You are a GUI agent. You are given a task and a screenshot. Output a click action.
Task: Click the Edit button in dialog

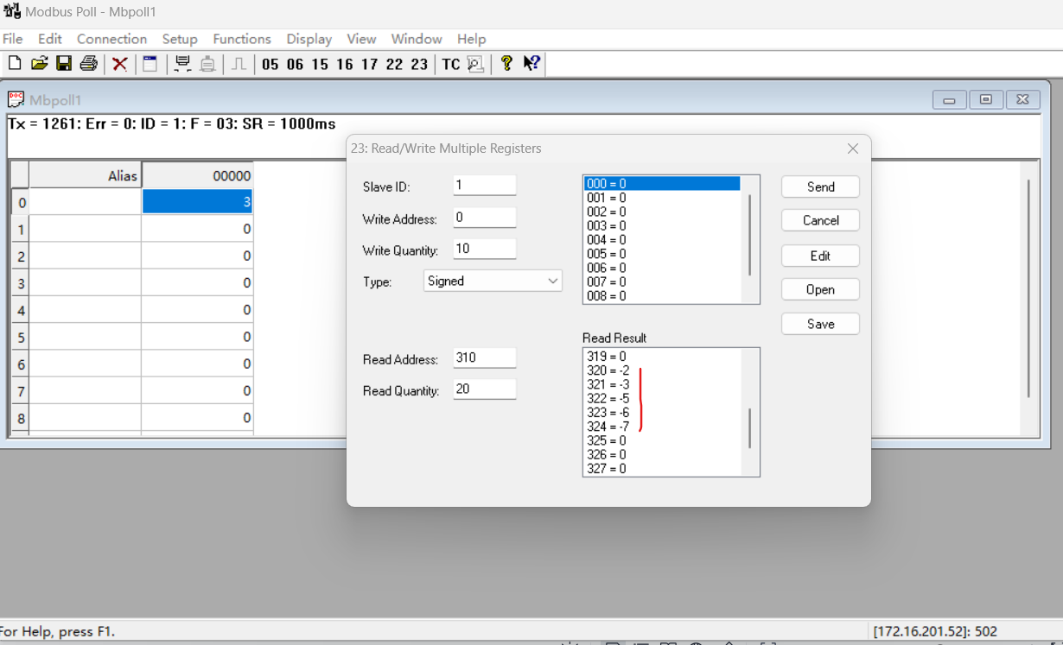pyautogui.click(x=820, y=256)
